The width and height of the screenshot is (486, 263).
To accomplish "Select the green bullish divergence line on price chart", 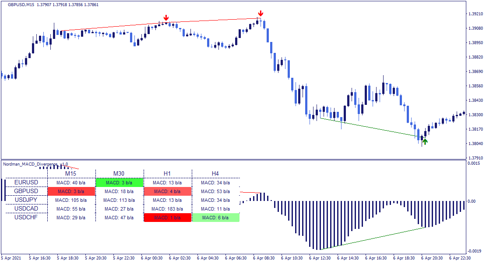I will tap(368, 127).
